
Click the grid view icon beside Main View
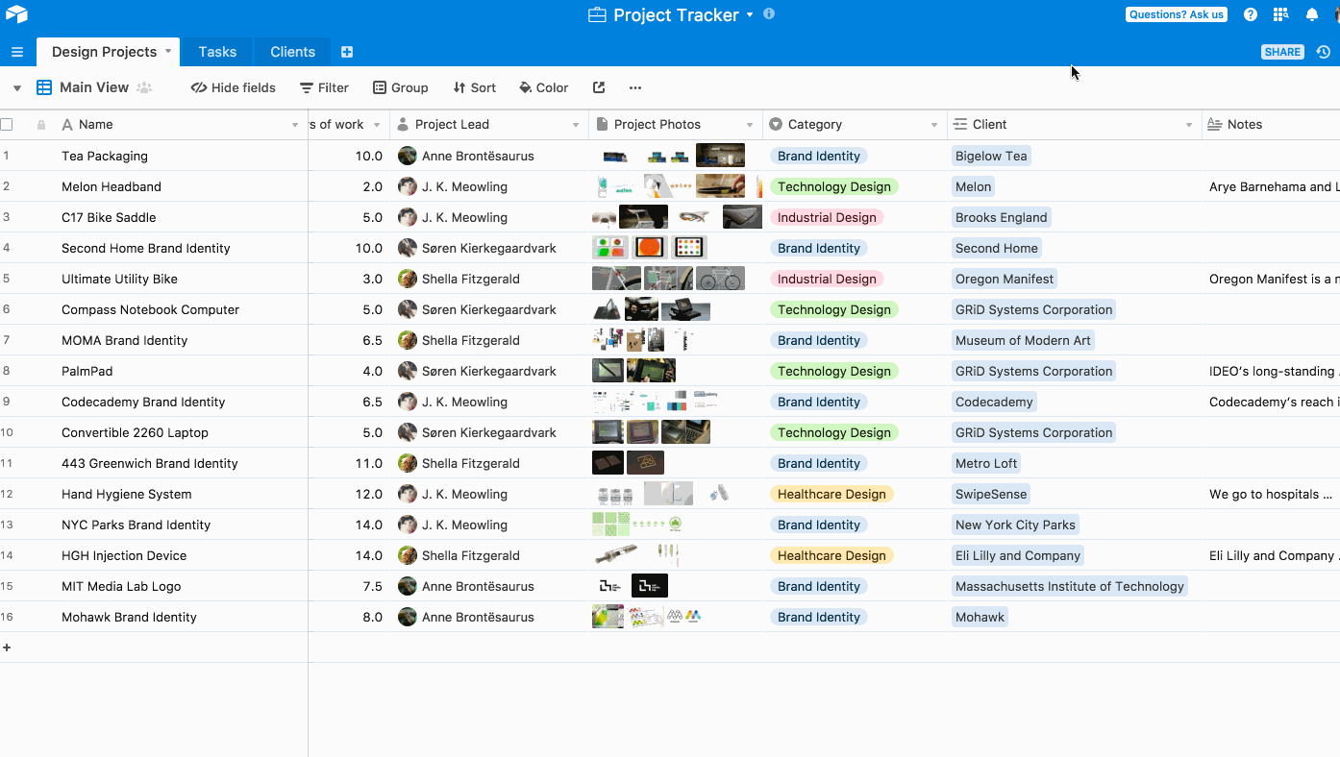tap(44, 87)
